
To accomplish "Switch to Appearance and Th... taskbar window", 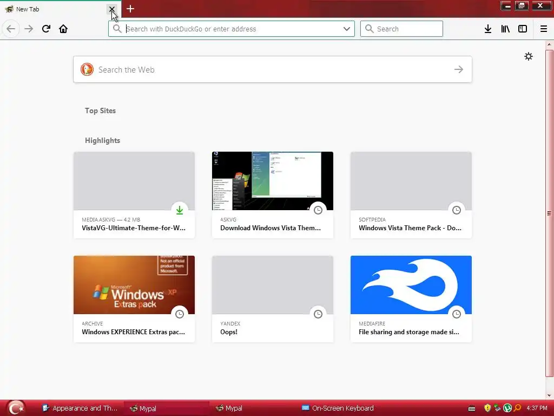I will 80,408.
